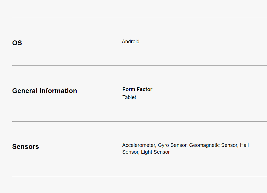
Task: Select the Android operating system value
Action: 131,42
